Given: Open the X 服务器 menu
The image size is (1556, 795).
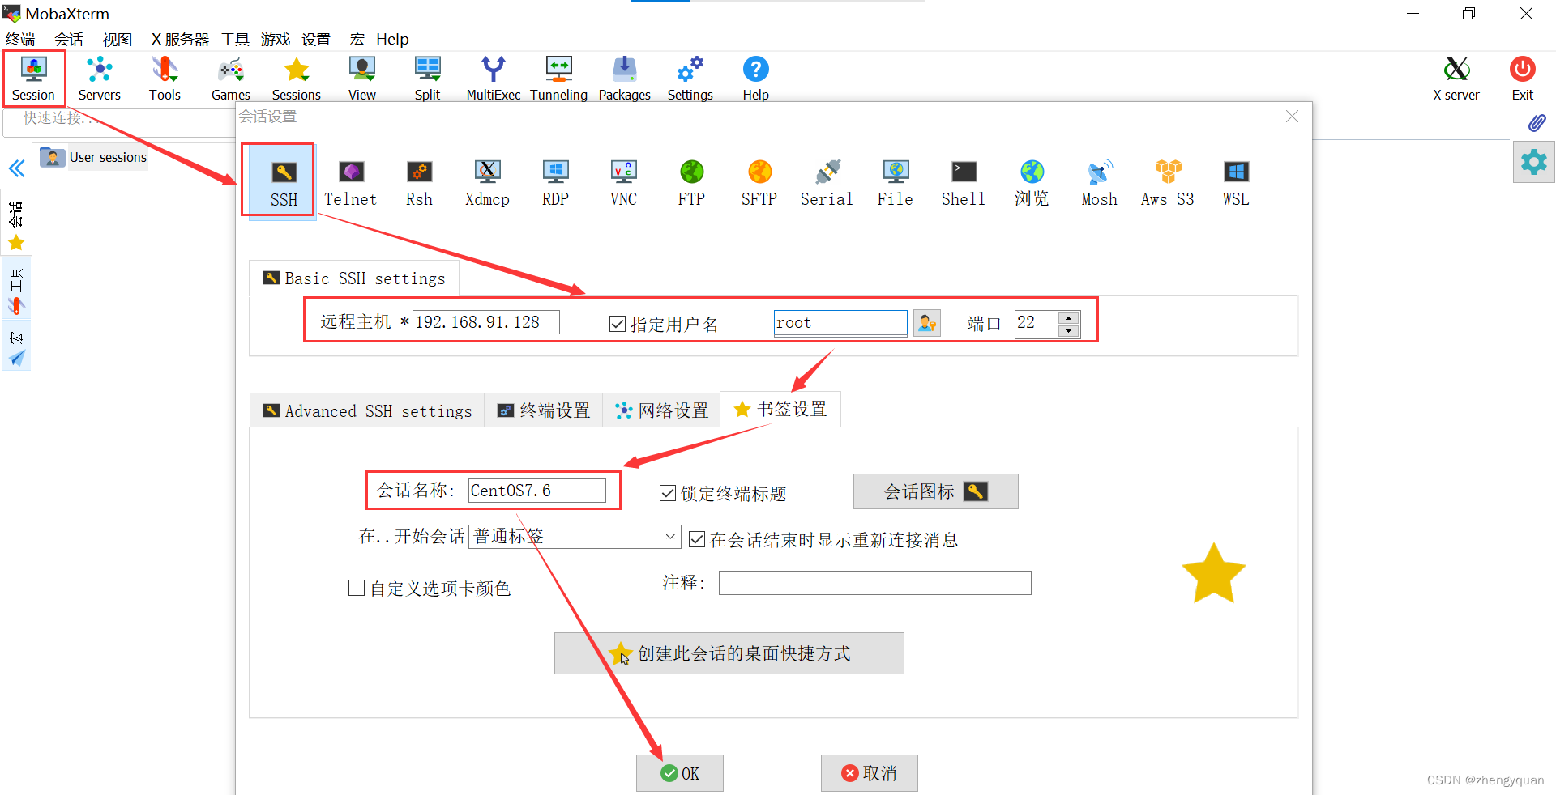Looking at the screenshot, I should (180, 39).
